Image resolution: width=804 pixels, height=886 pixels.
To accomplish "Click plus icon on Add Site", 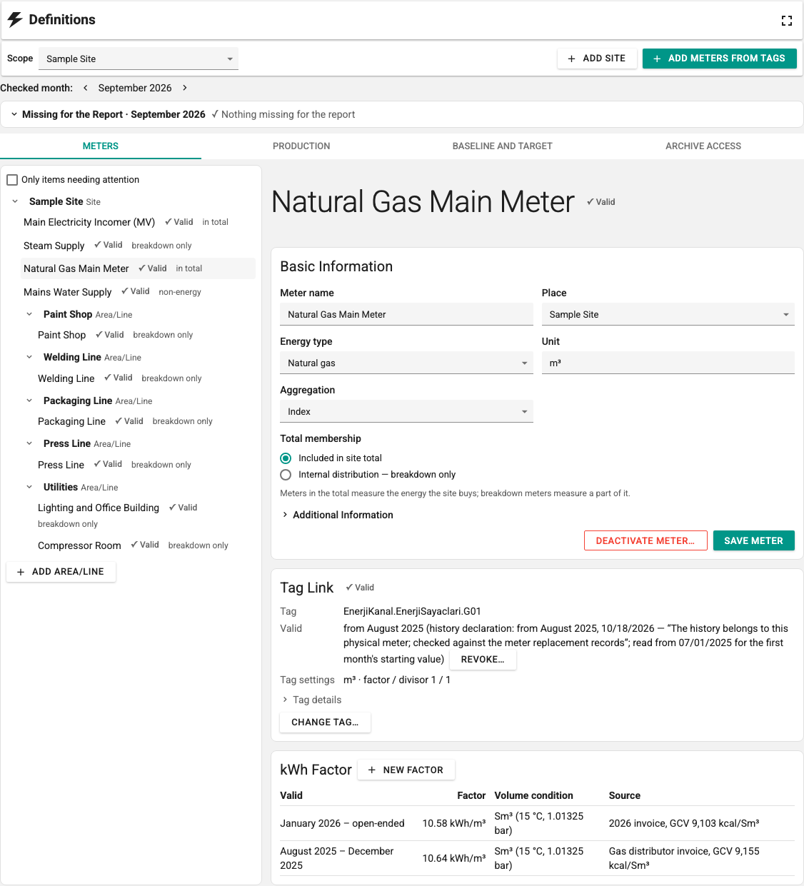I will (571, 59).
